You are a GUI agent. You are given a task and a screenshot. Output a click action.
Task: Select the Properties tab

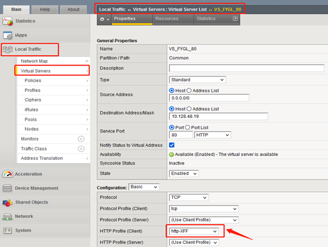132,19
